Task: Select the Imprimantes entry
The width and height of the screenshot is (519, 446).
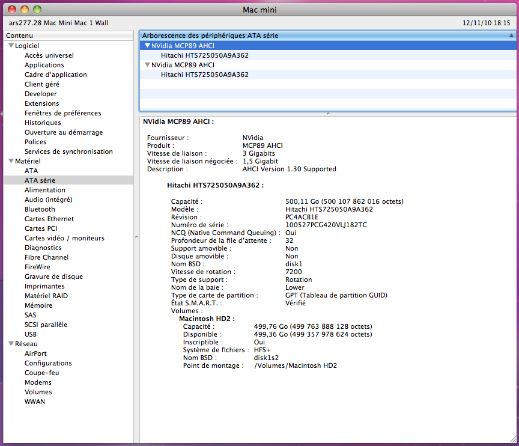Action: (x=44, y=286)
